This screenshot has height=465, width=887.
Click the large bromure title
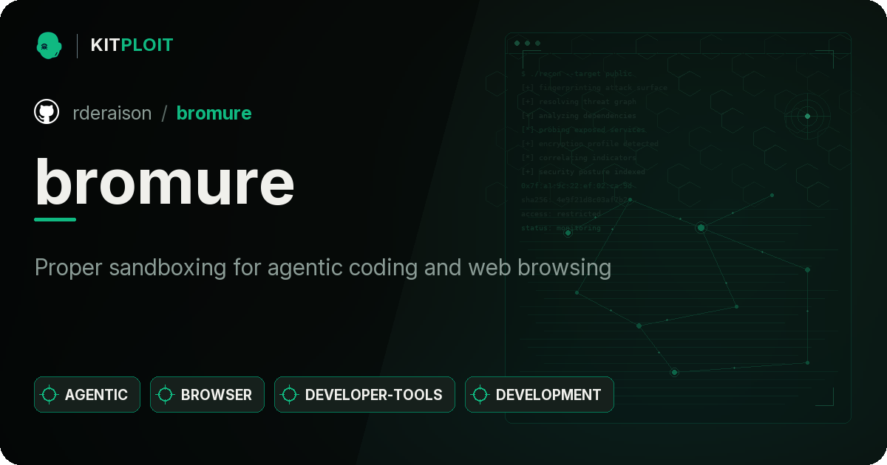point(165,182)
